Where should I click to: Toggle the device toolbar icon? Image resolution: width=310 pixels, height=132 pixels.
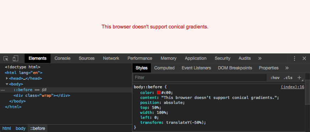click(x=15, y=58)
